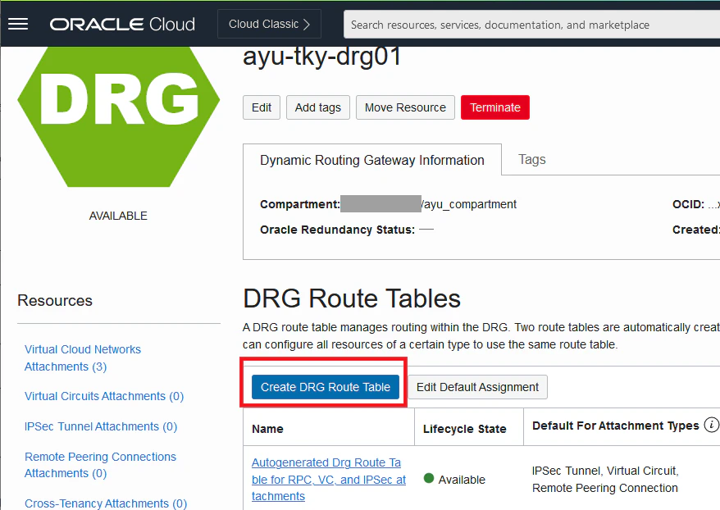This screenshot has height=510, width=720.
Task: Open Virtual Cloud Networks Attachments (3)
Action: (x=83, y=358)
